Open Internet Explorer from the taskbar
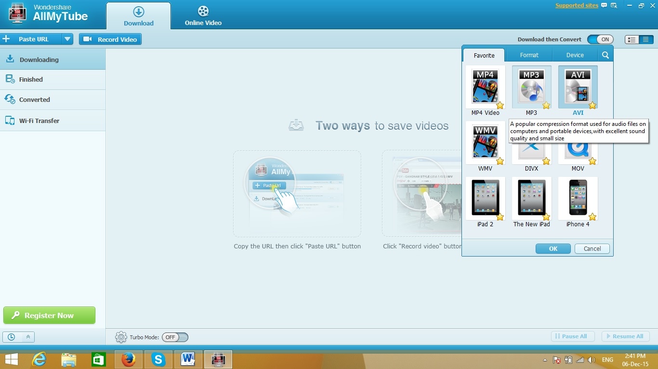 39,359
